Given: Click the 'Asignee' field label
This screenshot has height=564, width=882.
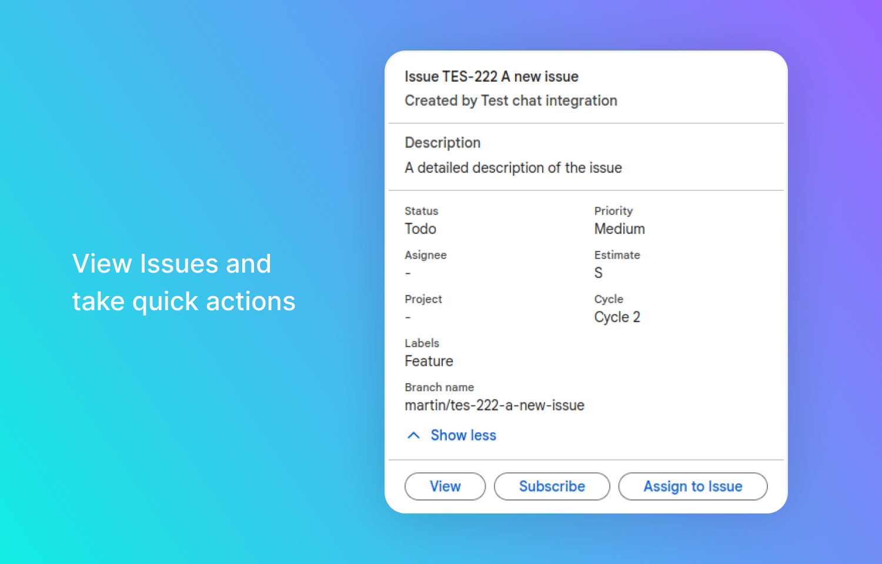Looking at the screenshot, I should point(426,255).
